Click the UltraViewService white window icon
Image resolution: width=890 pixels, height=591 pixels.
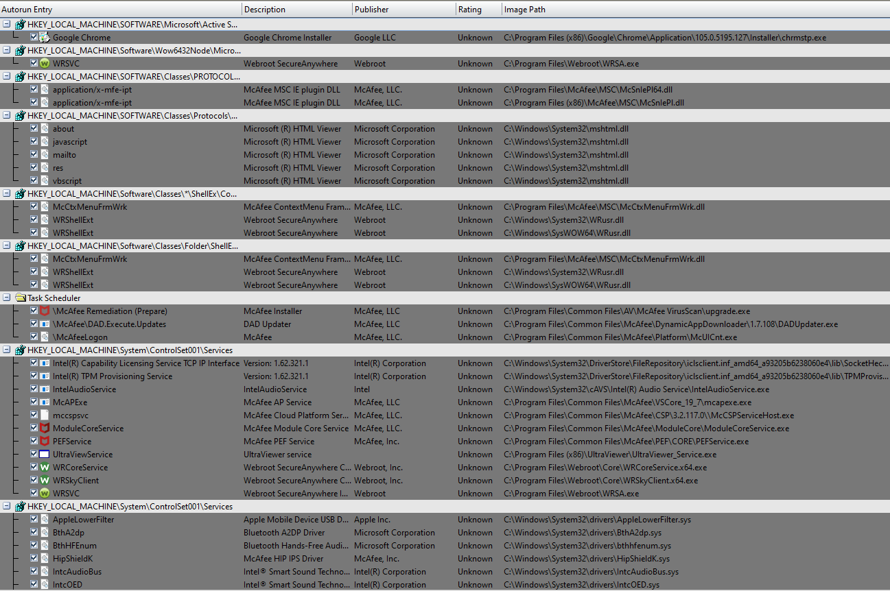click(x=45, y=455)
